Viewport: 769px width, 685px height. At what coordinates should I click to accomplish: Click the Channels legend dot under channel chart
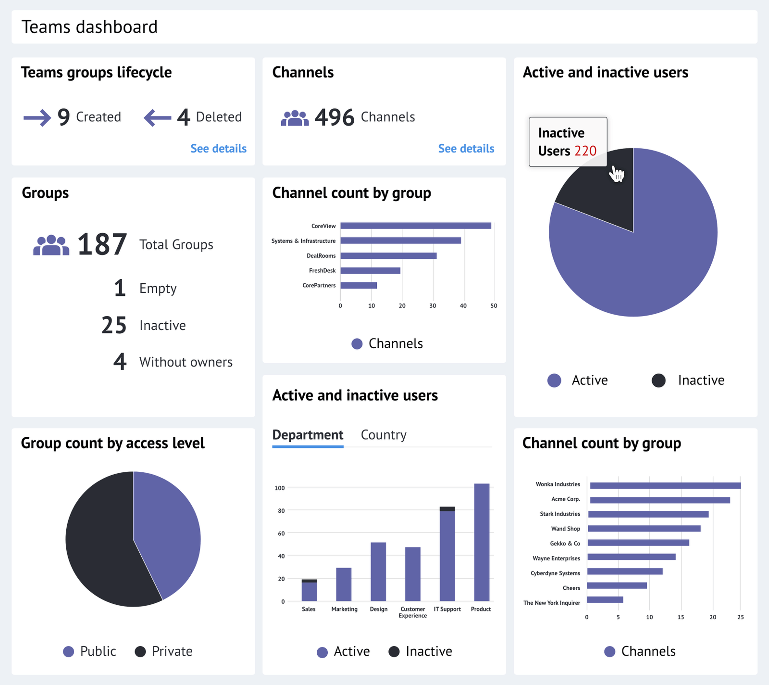pos(357,343)
